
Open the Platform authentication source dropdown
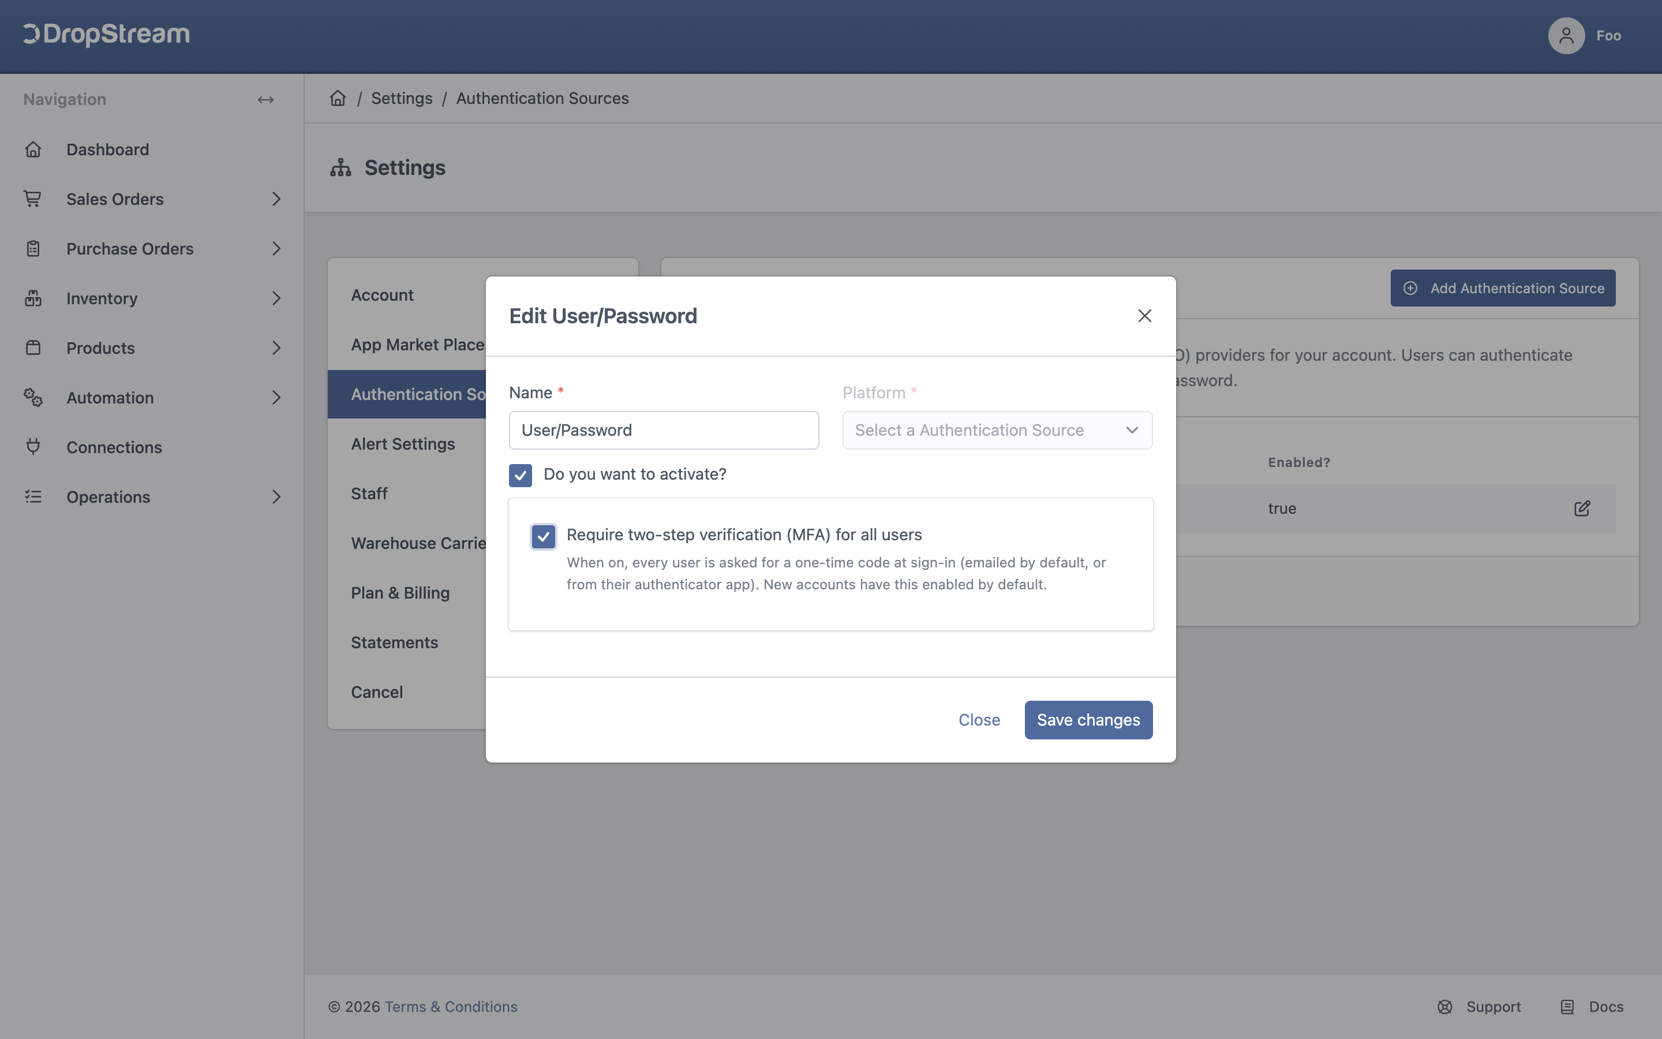tap(997, 430)
